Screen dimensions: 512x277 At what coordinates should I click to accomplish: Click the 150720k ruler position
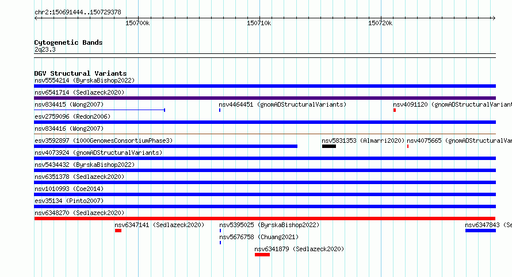point(380,23)
